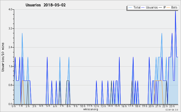
Task: Click the 17 h x-axis label
Action: point(131,106)
